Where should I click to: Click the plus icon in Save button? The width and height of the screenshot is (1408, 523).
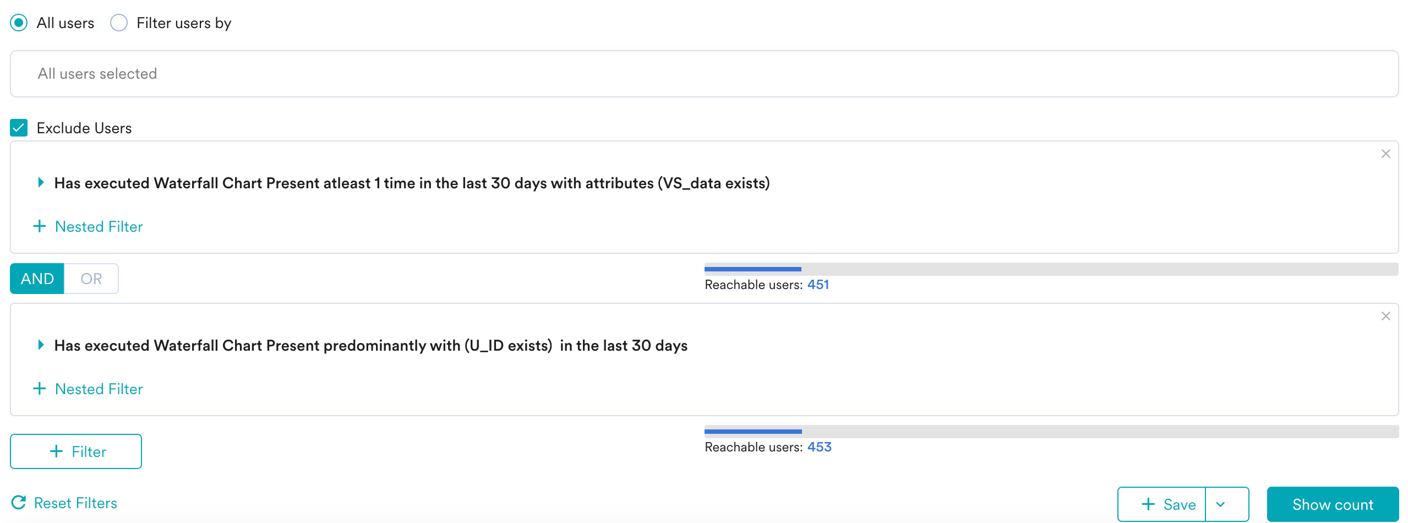pos(1148,504)
